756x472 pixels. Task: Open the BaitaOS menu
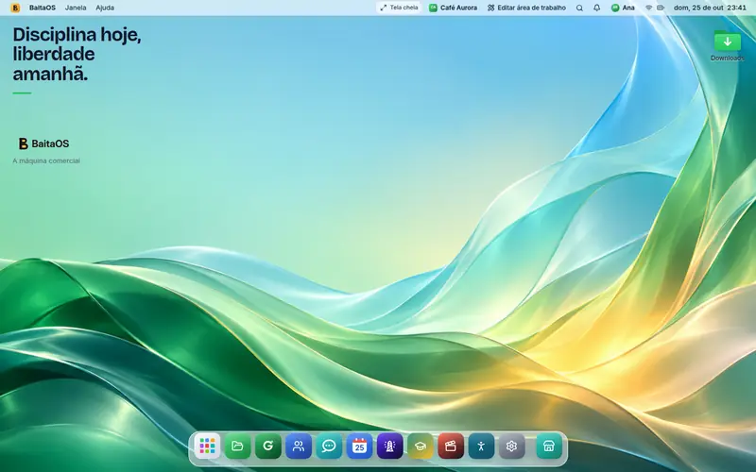point(43,8)
